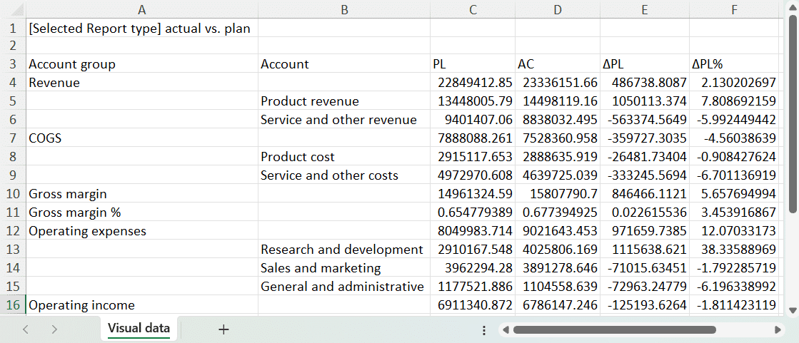
Task: Select the Operating income cell
Action: [141, 305]
